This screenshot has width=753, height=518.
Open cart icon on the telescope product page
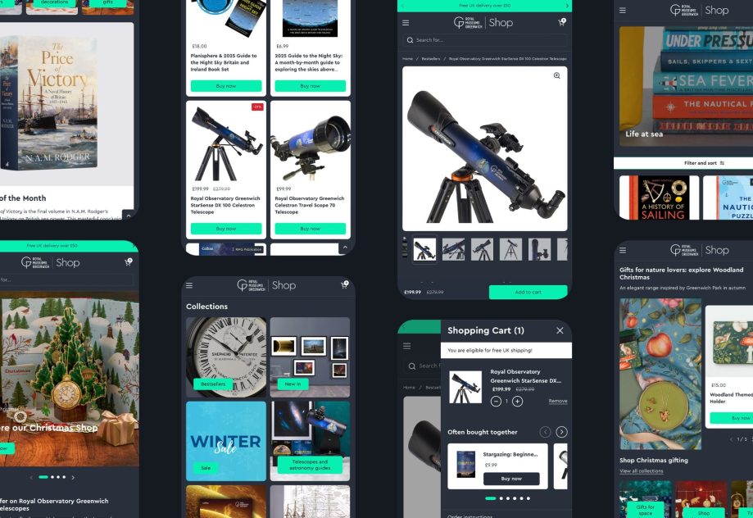click(x=561, y=22)
